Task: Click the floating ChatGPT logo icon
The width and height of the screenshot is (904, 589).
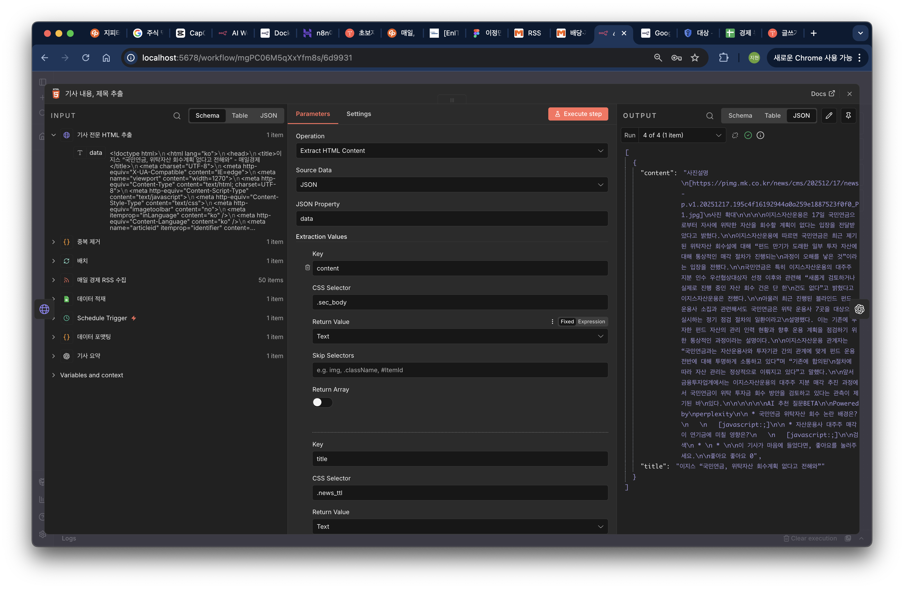Action: [859, 309]
